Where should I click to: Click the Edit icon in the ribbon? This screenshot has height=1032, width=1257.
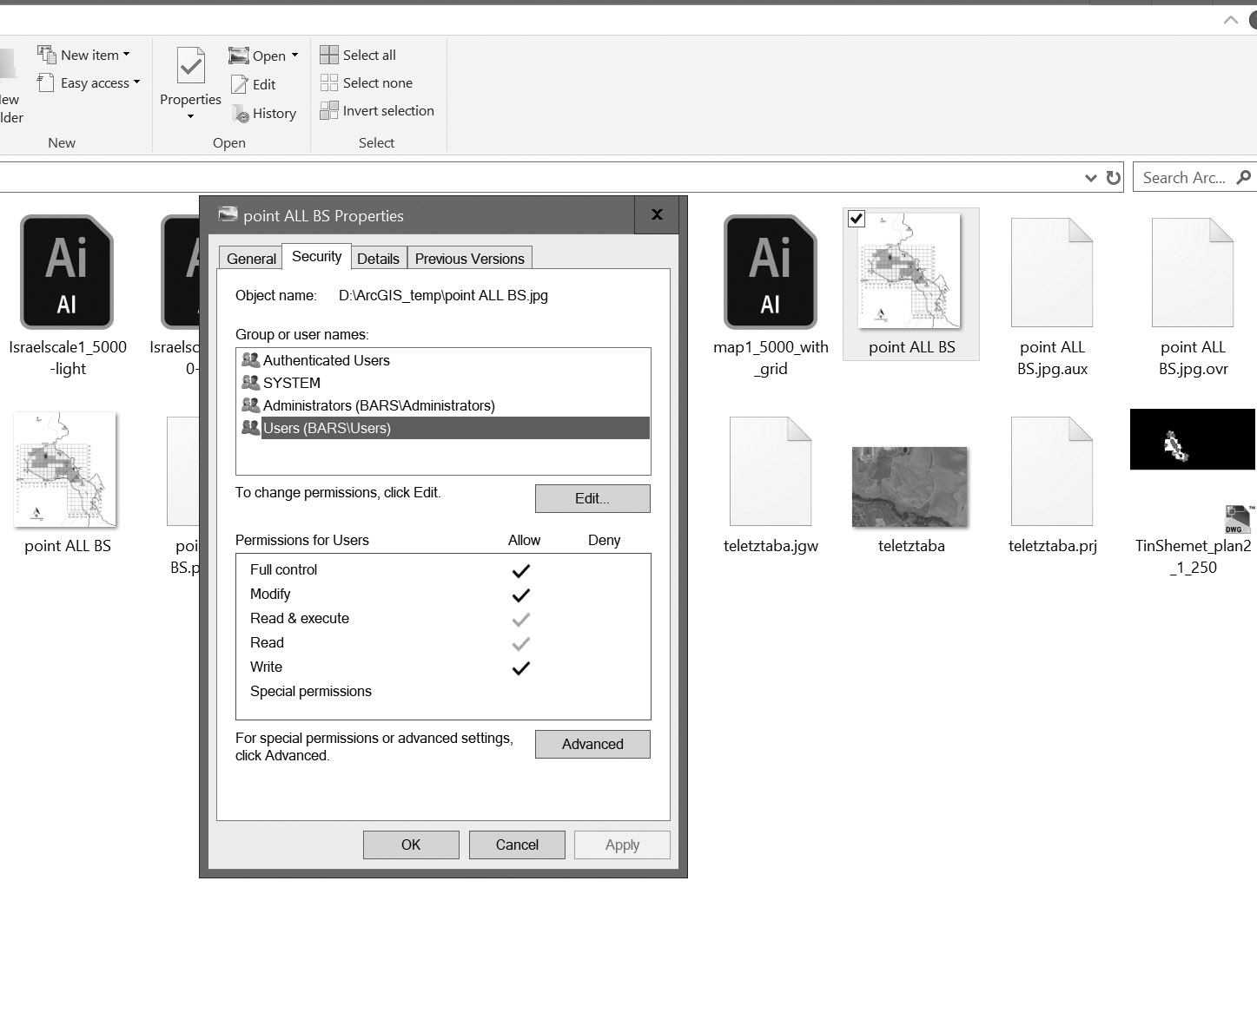coord(240,84)
